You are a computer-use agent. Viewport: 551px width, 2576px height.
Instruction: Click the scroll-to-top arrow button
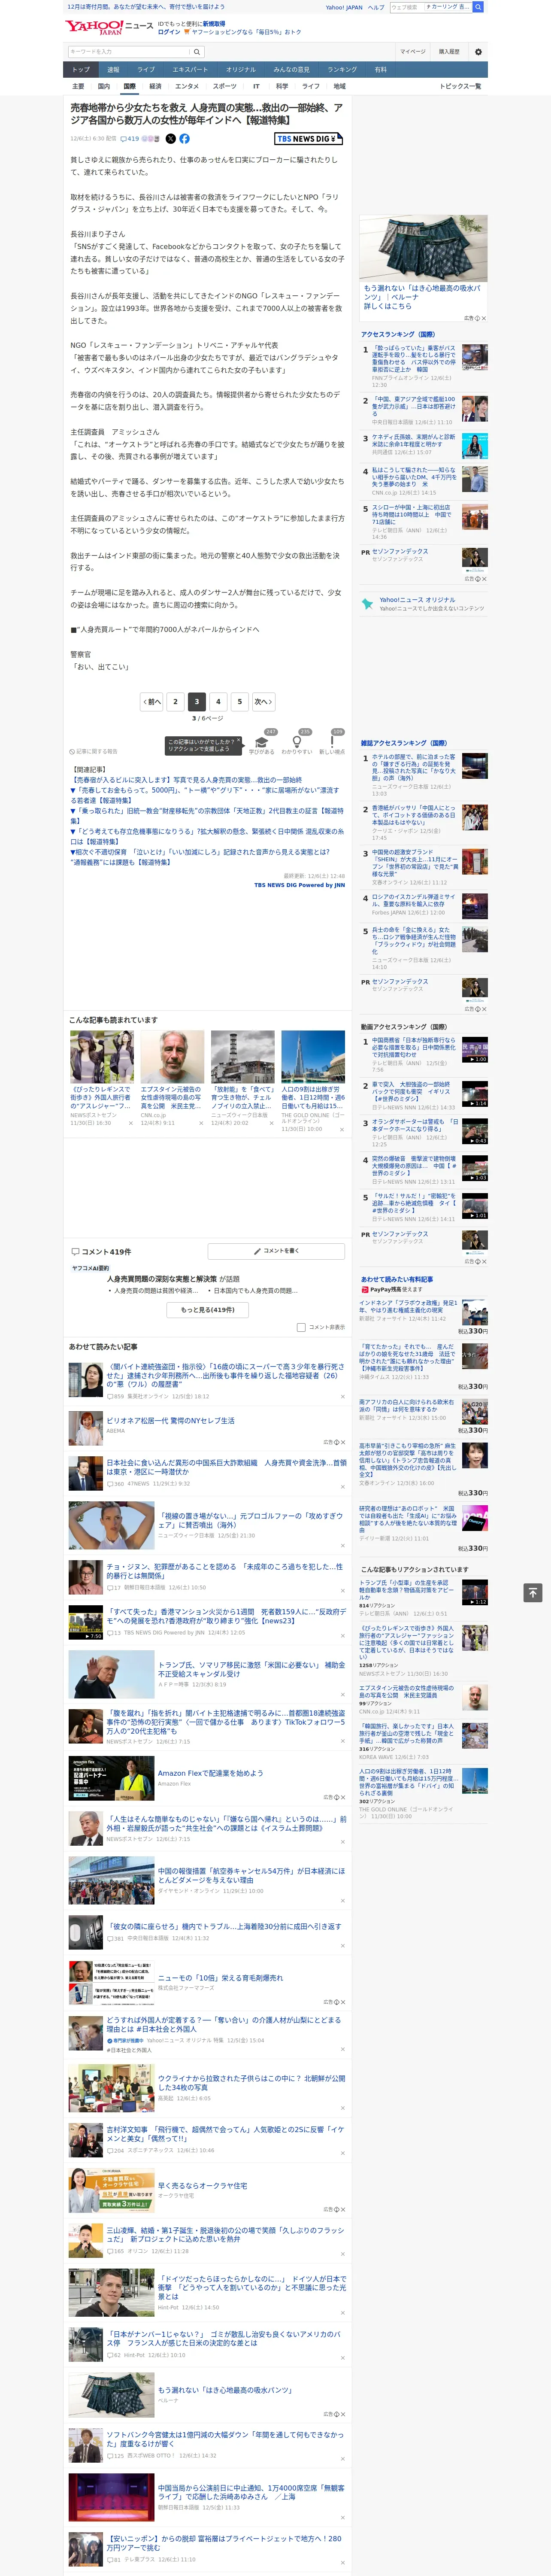533,1593
